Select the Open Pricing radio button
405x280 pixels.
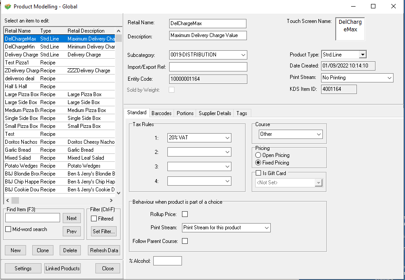(258, 155)
